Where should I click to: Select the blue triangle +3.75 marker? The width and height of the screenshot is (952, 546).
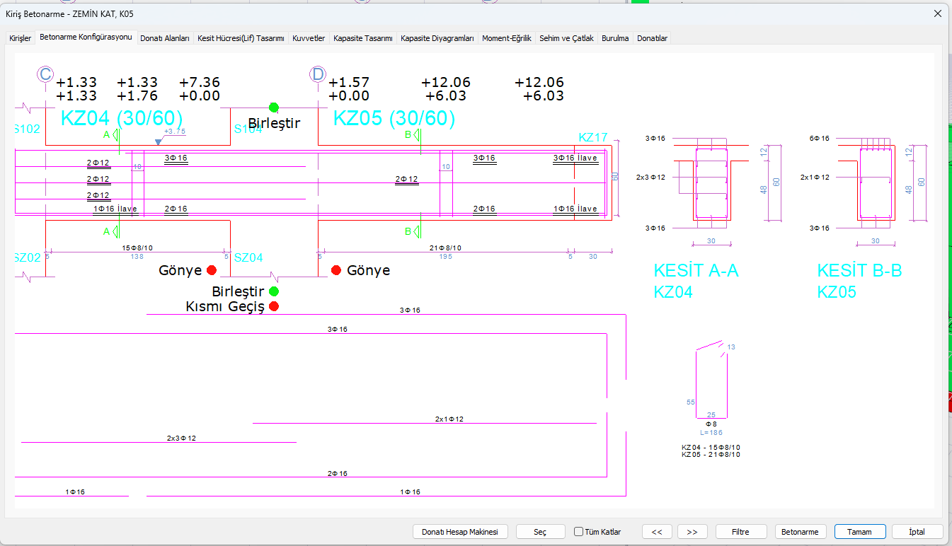pyautogui.click(x=158, y=142)
